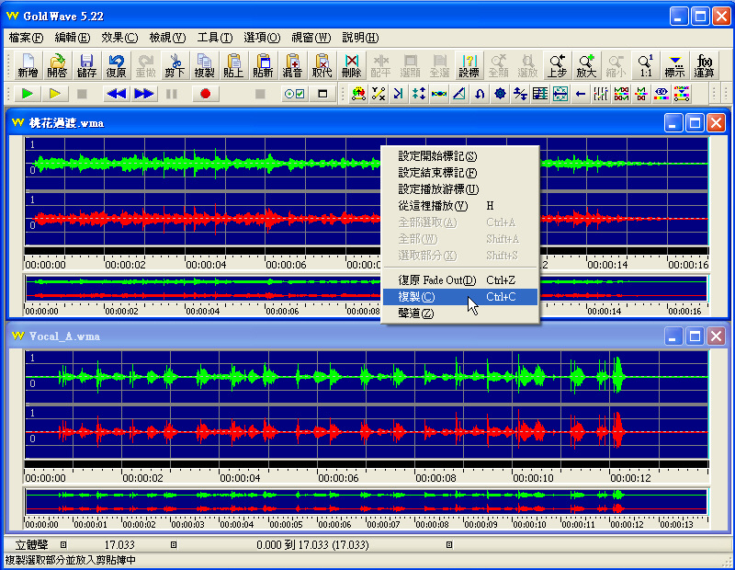Open the 聲道 submenu in the context menu

point(460,313)
